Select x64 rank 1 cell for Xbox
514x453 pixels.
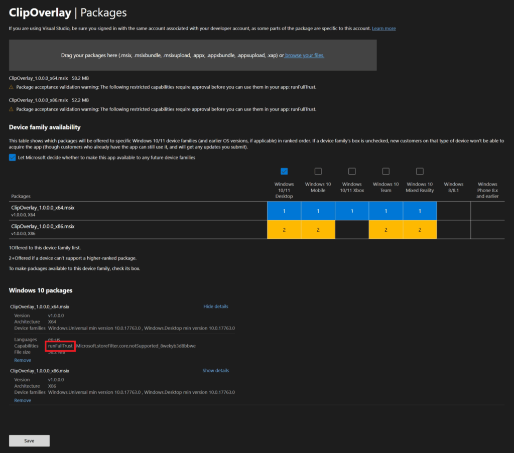pos(352,211)
